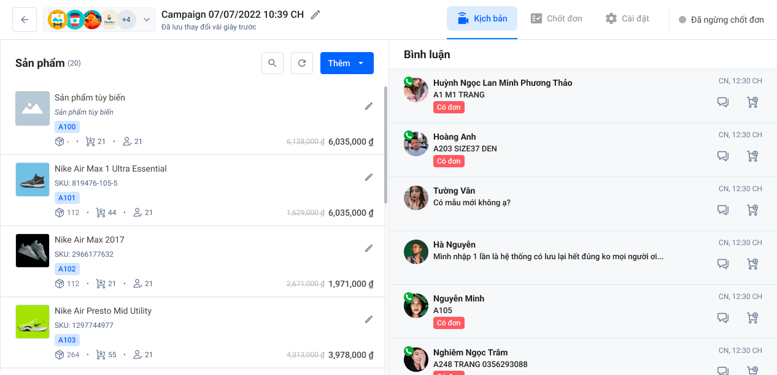Reply to Huỳnh Ngọc Lan Minh Phương Thảo's comment

click(723, 102)
